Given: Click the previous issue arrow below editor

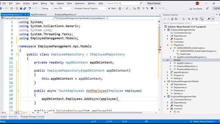Looking at the screenshot, I should click(33, 113).
